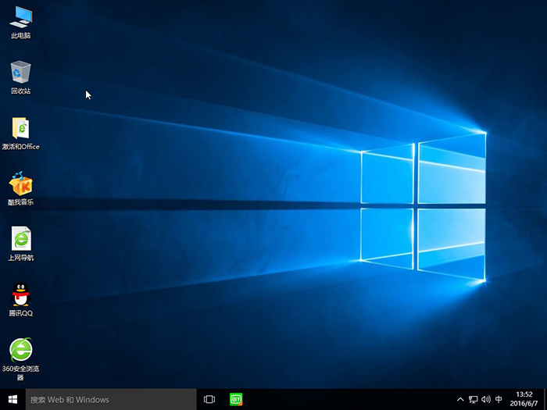Open the network status tray icon
The width and height of the screenshot is (547, 410).
[x=473, y=399]
